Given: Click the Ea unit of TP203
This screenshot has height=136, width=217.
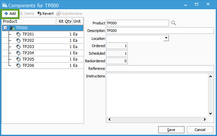Looking at the screenshot, I should [75, 47].
